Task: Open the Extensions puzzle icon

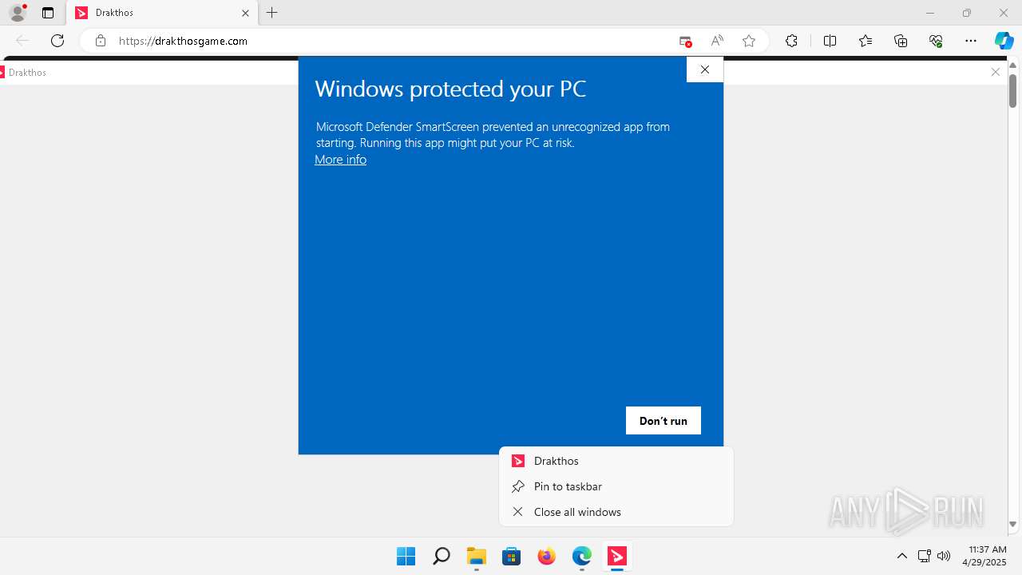Action: click(x=791, y=41)
